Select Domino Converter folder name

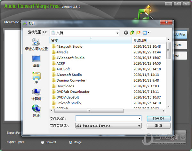pos(71,81)
